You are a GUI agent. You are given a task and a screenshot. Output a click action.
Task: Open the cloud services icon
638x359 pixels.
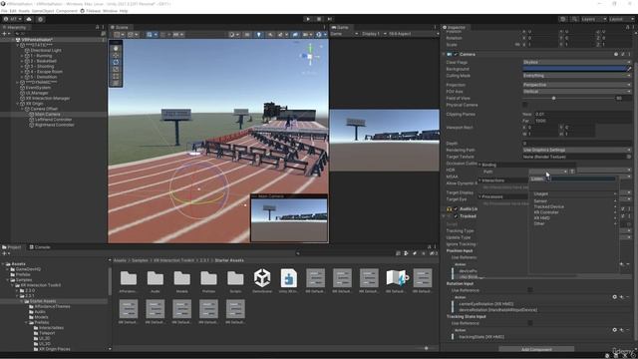click(29, 19)
